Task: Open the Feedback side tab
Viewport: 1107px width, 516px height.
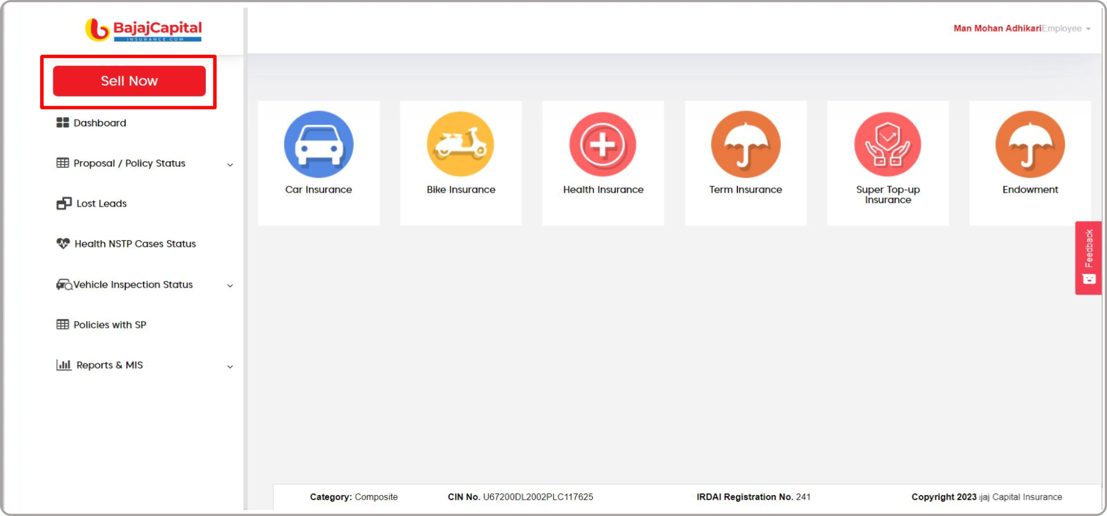Action: tap(1088, 258)
